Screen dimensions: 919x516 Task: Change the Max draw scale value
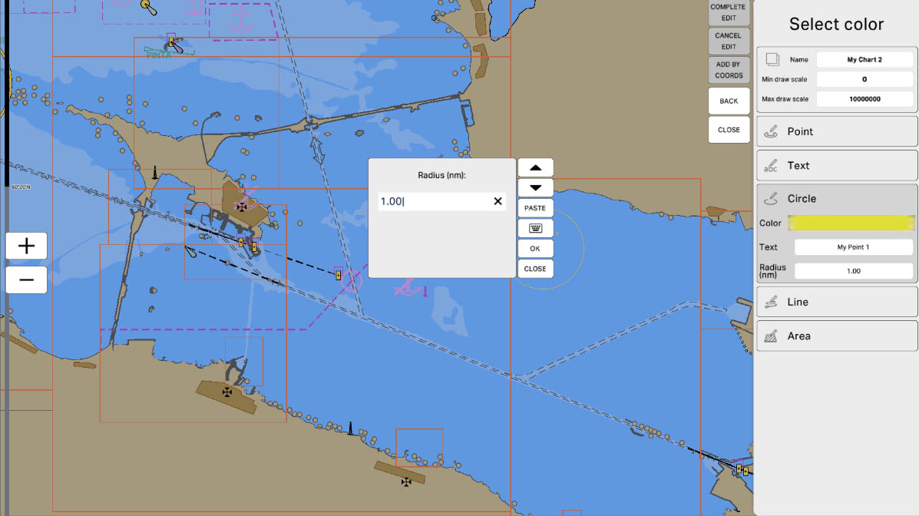[864, 99]
